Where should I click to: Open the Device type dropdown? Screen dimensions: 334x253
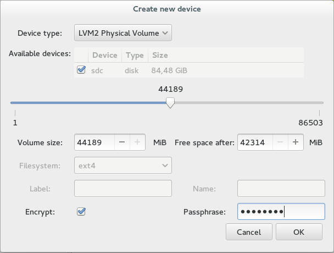point(123,33)
